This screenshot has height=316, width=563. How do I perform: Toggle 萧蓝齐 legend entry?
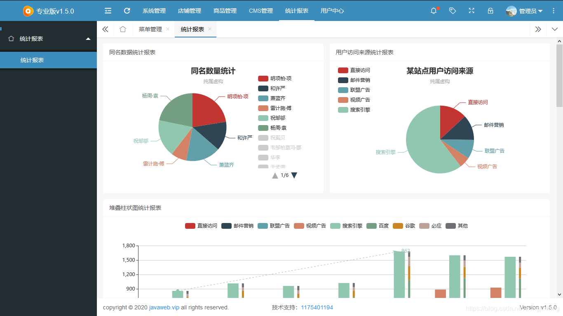pos(272,98)
